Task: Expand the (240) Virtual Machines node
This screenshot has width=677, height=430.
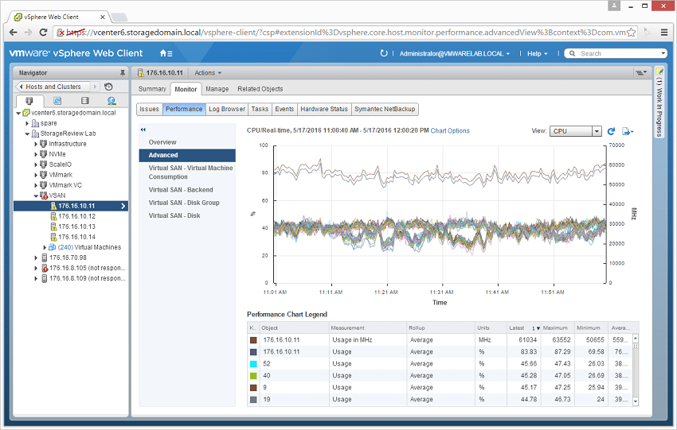Action: pyautogui.click(x=45, y=247)
